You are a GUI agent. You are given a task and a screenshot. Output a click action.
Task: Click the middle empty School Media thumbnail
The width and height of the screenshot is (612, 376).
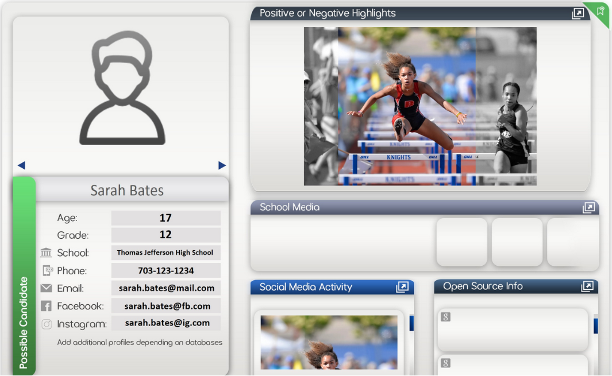(517, 242)
